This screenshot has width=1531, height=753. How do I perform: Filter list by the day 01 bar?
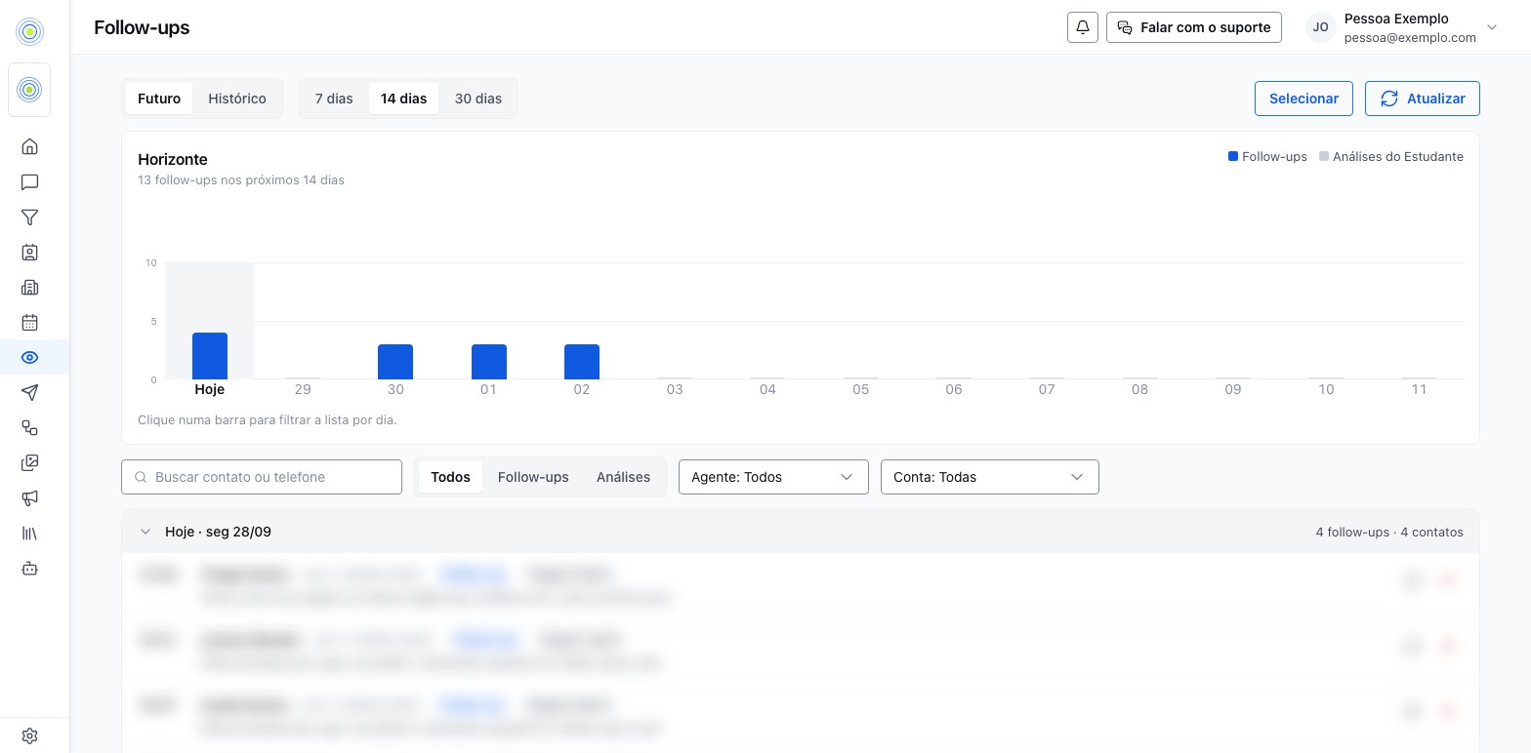click(x=489, y=362)
